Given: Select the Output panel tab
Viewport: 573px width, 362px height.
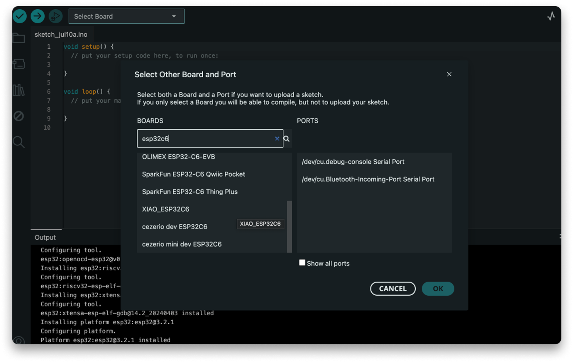Looking at the screenshot, I should pyautogui.click(x=45, y=237).
